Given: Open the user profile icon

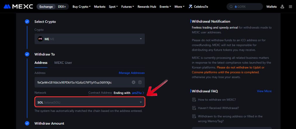Looking at the screenshot, I should tap(282, 7).
